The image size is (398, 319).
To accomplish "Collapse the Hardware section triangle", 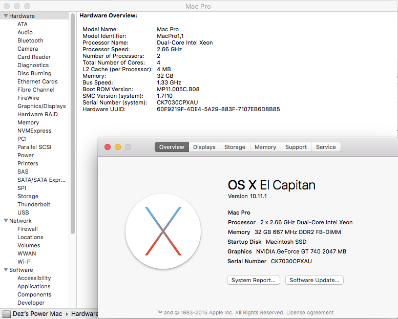I will 6,16.
